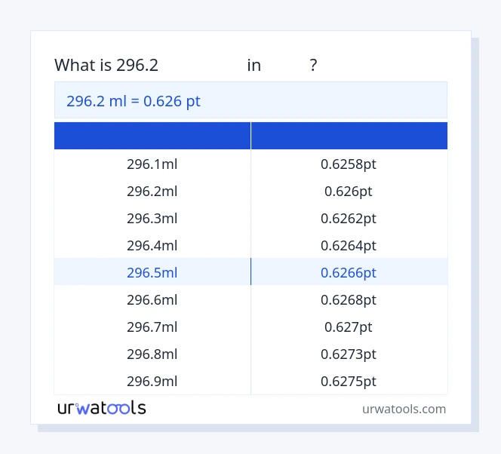Click the urwatools logo
Screen dimensions: 501x454
point(102,408)
